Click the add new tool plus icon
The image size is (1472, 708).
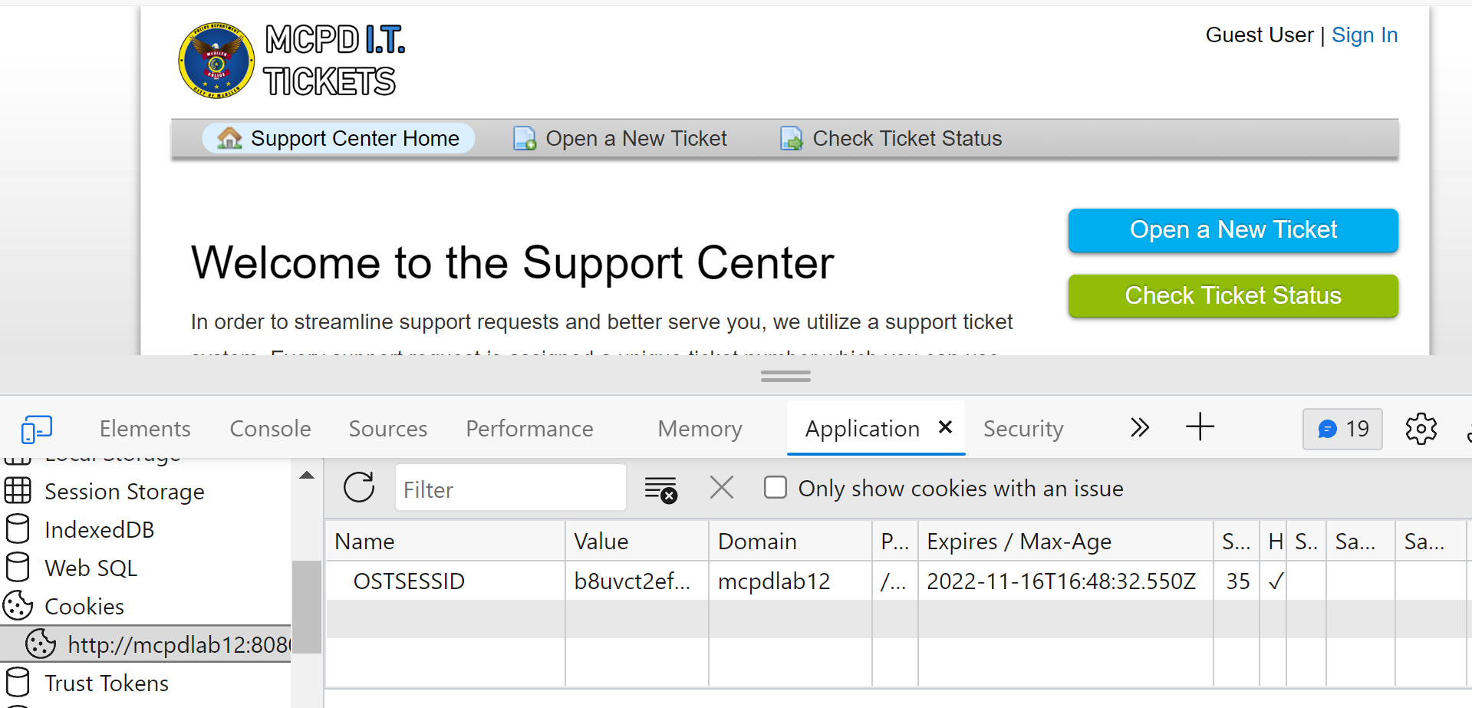click(1200, 427)
